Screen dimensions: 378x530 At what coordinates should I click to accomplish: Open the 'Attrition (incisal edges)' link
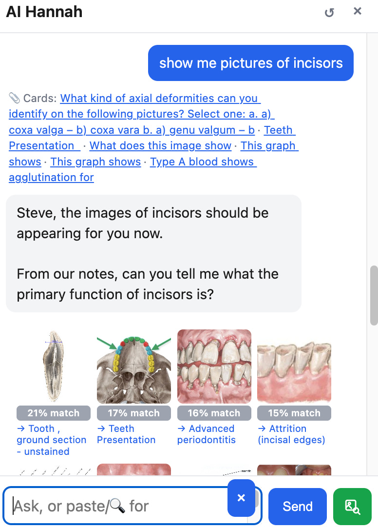291,434
